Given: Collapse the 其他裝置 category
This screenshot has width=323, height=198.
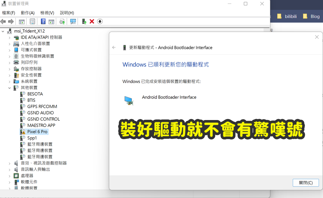Looking at the screenshot, I should click(9, 88).
